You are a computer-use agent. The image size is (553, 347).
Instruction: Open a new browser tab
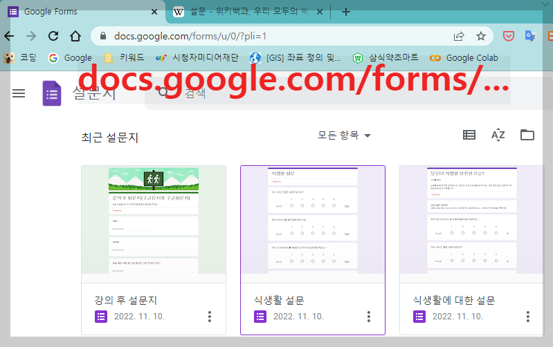pos(346,12)
